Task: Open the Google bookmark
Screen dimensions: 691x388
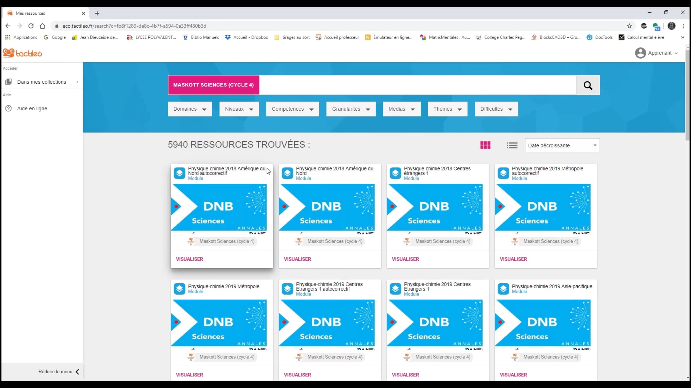Action: 55,37
